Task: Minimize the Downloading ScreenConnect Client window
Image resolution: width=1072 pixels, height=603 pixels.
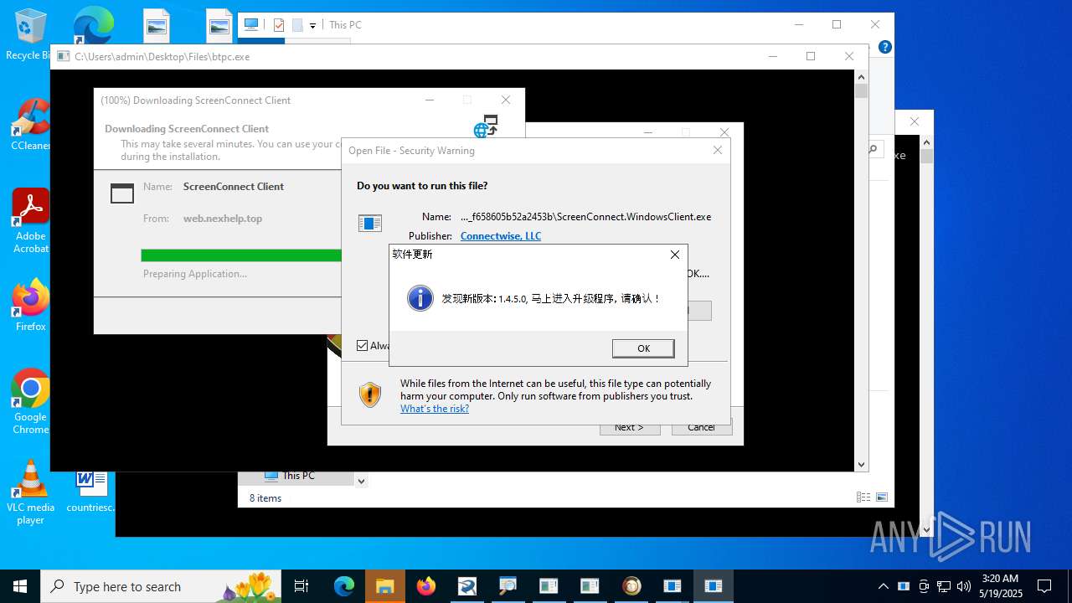Action: pos(430,100)
